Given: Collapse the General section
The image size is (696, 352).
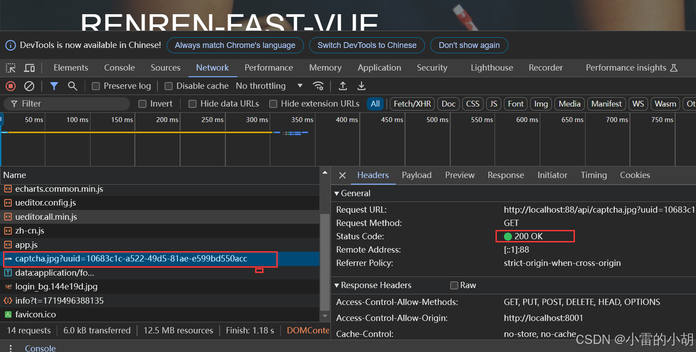Looking at the screenshot, I should point(337,194).
